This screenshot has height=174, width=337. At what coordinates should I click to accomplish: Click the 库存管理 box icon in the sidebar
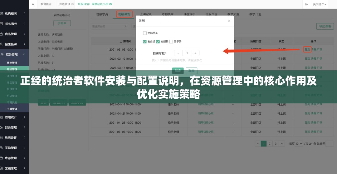point(1,158)
